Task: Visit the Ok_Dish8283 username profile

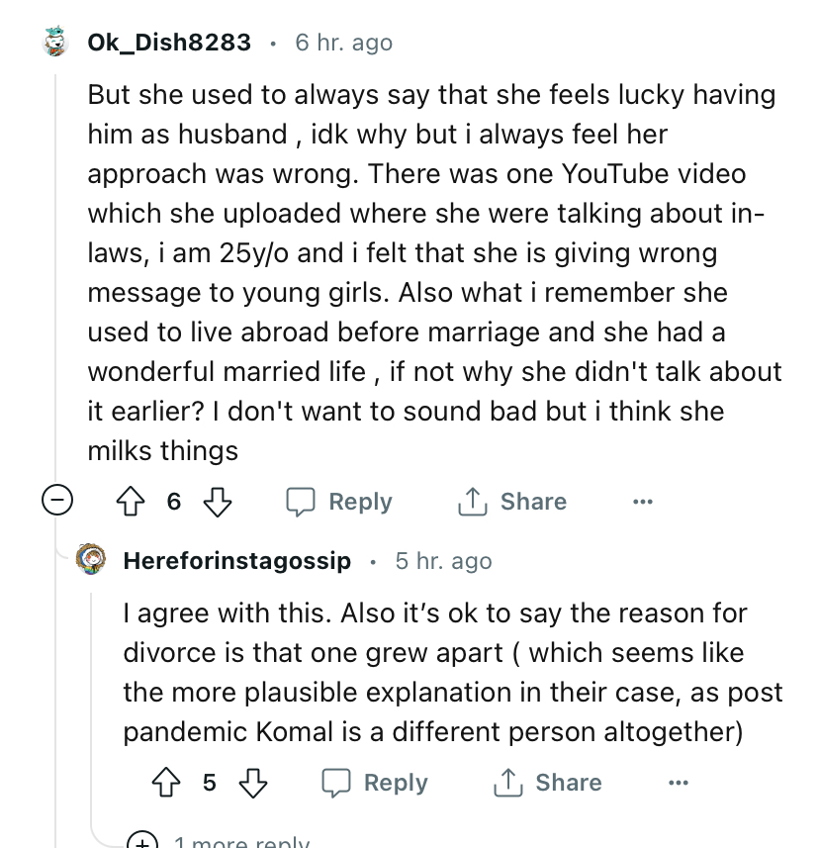Action: [x=169, y=43]
